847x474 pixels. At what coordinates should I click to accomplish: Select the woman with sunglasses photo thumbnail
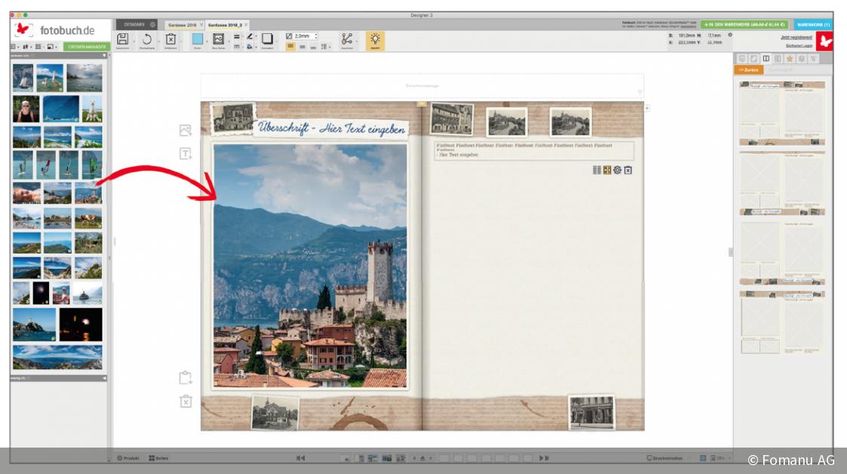tap(26, 109)
